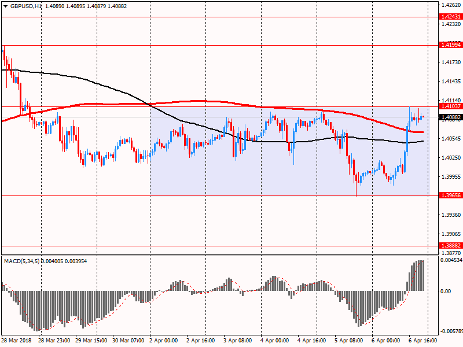Image resolution: width=463 pixels, height=347 pixels.
Task: Click the 29 Mar 15:00 time label
Action: [x=91, y=341]
